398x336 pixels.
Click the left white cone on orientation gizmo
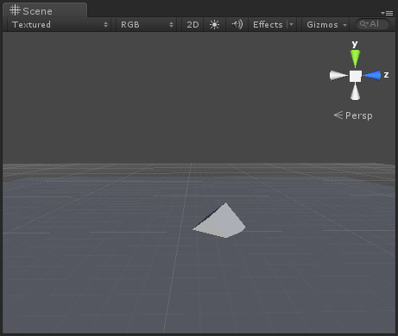click(338, 76)
